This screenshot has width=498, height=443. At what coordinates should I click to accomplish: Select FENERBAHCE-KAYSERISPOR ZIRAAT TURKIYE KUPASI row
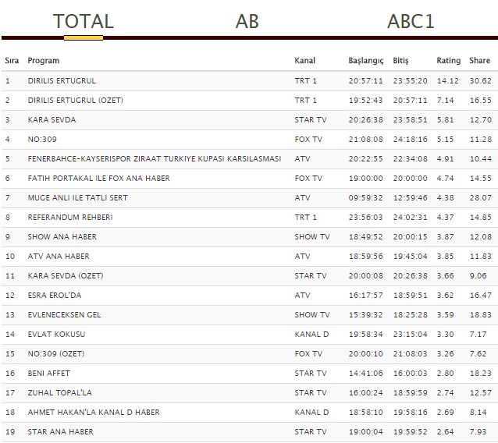point(249,158)
